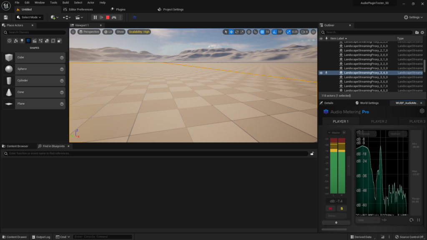Toggle visibility eye of LandscapeStreamingProxy_3_4_0
Image resolution: width=427 pixels, height=240 pixels.
click(321, 73)
